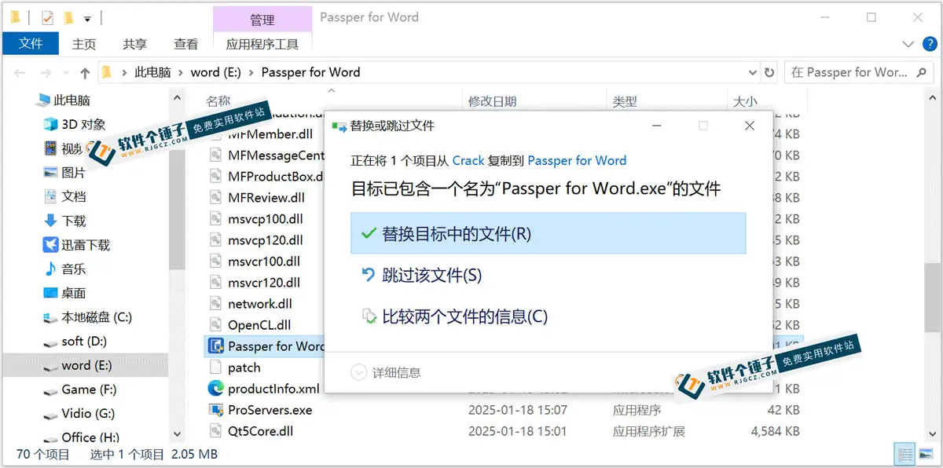Refresh the current folder
This screenshot has height=468, width=943.
coord(769,72)
